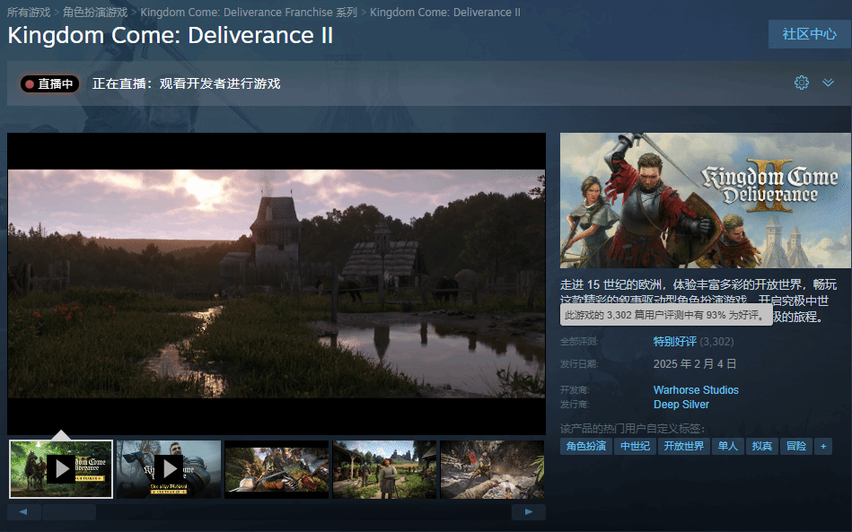Screen dimensions: 852x532
Task: Click the red 直播中 live indicator badge
Action: click(50, 83)
